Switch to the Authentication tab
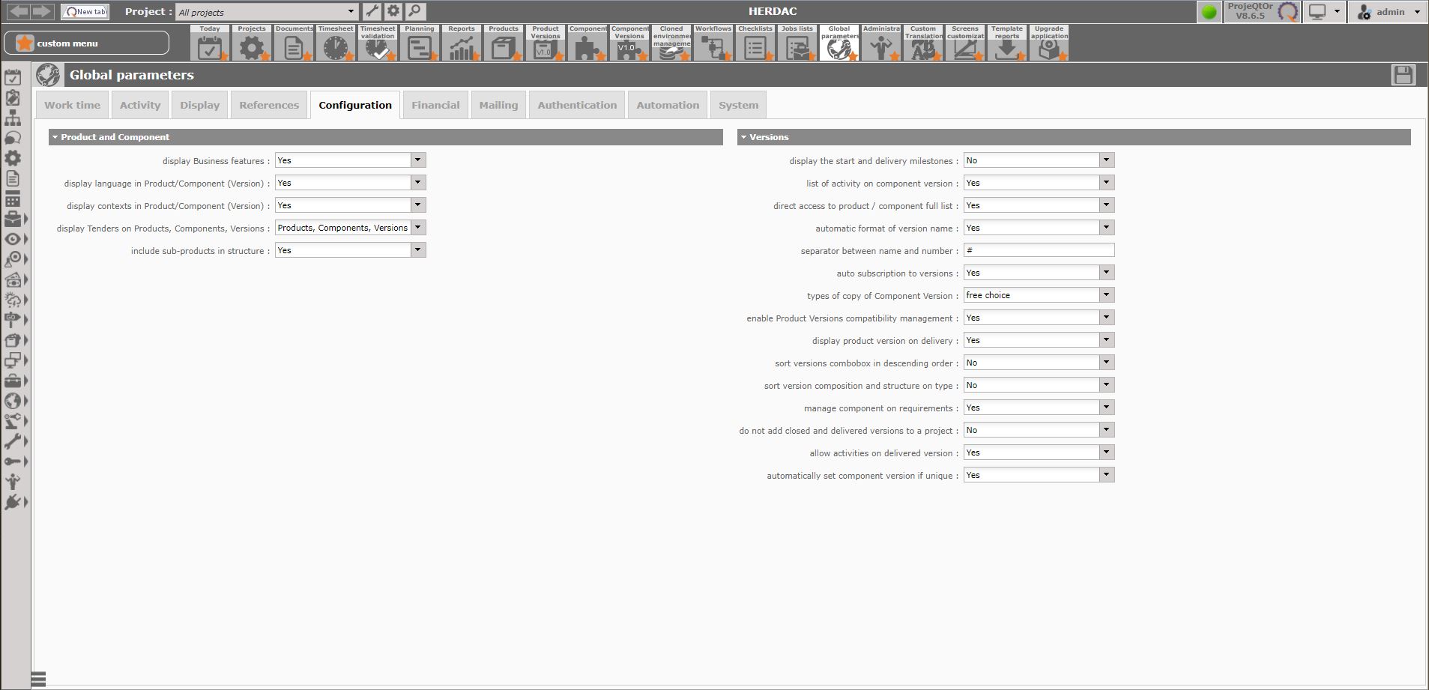The width and height of the screenshot is (1429, 690). [577, 105]
